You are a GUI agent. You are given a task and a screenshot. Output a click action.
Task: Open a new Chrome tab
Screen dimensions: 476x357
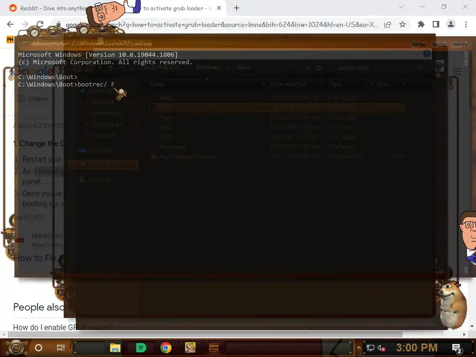pos(237,8)
